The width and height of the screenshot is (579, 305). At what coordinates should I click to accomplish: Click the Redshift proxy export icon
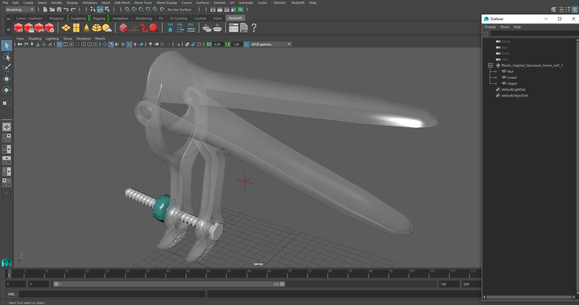tap(180, 28)
